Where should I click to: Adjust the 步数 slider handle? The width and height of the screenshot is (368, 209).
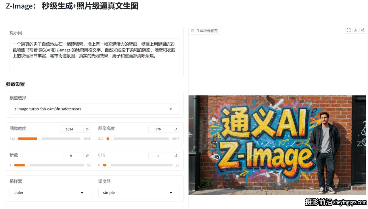coord(27,165)
